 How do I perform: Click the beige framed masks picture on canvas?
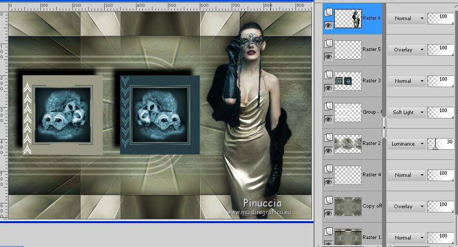(x=63, y=115)
